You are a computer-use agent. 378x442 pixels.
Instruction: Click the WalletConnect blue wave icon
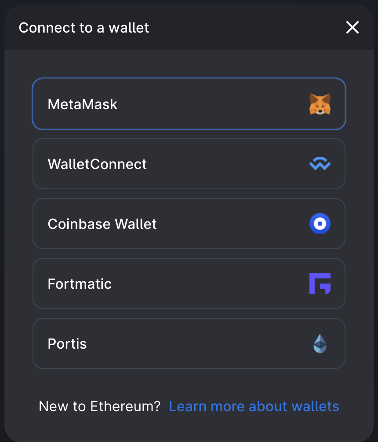point(320,164)
